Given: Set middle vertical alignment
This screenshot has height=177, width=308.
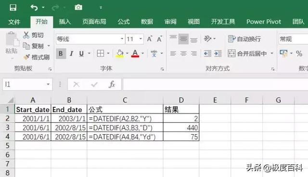Looking at the screenshot, I should 183,39.
